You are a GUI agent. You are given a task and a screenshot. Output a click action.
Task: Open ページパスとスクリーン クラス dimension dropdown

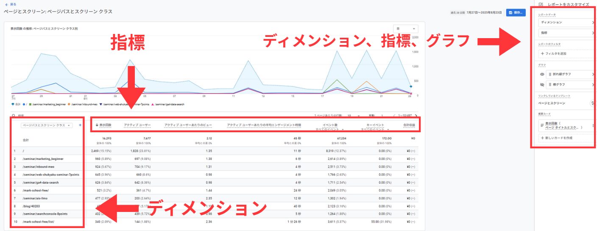(x=47, y=125)
